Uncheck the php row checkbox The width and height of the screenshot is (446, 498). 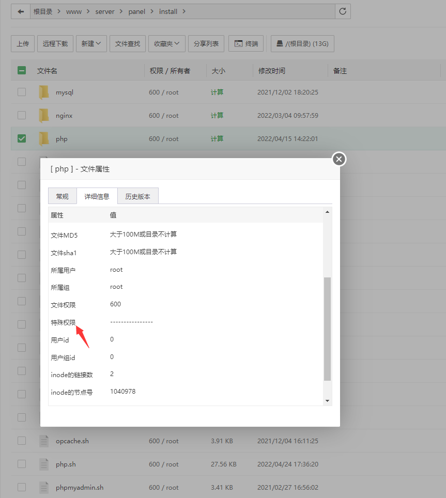pos(22,138)
